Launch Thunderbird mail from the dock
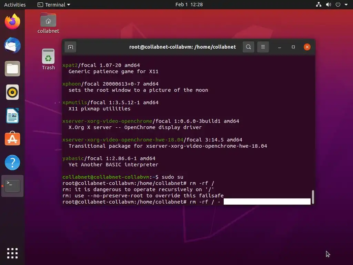Viewport: 353px width, 265px height. click(x=12, y=45)
